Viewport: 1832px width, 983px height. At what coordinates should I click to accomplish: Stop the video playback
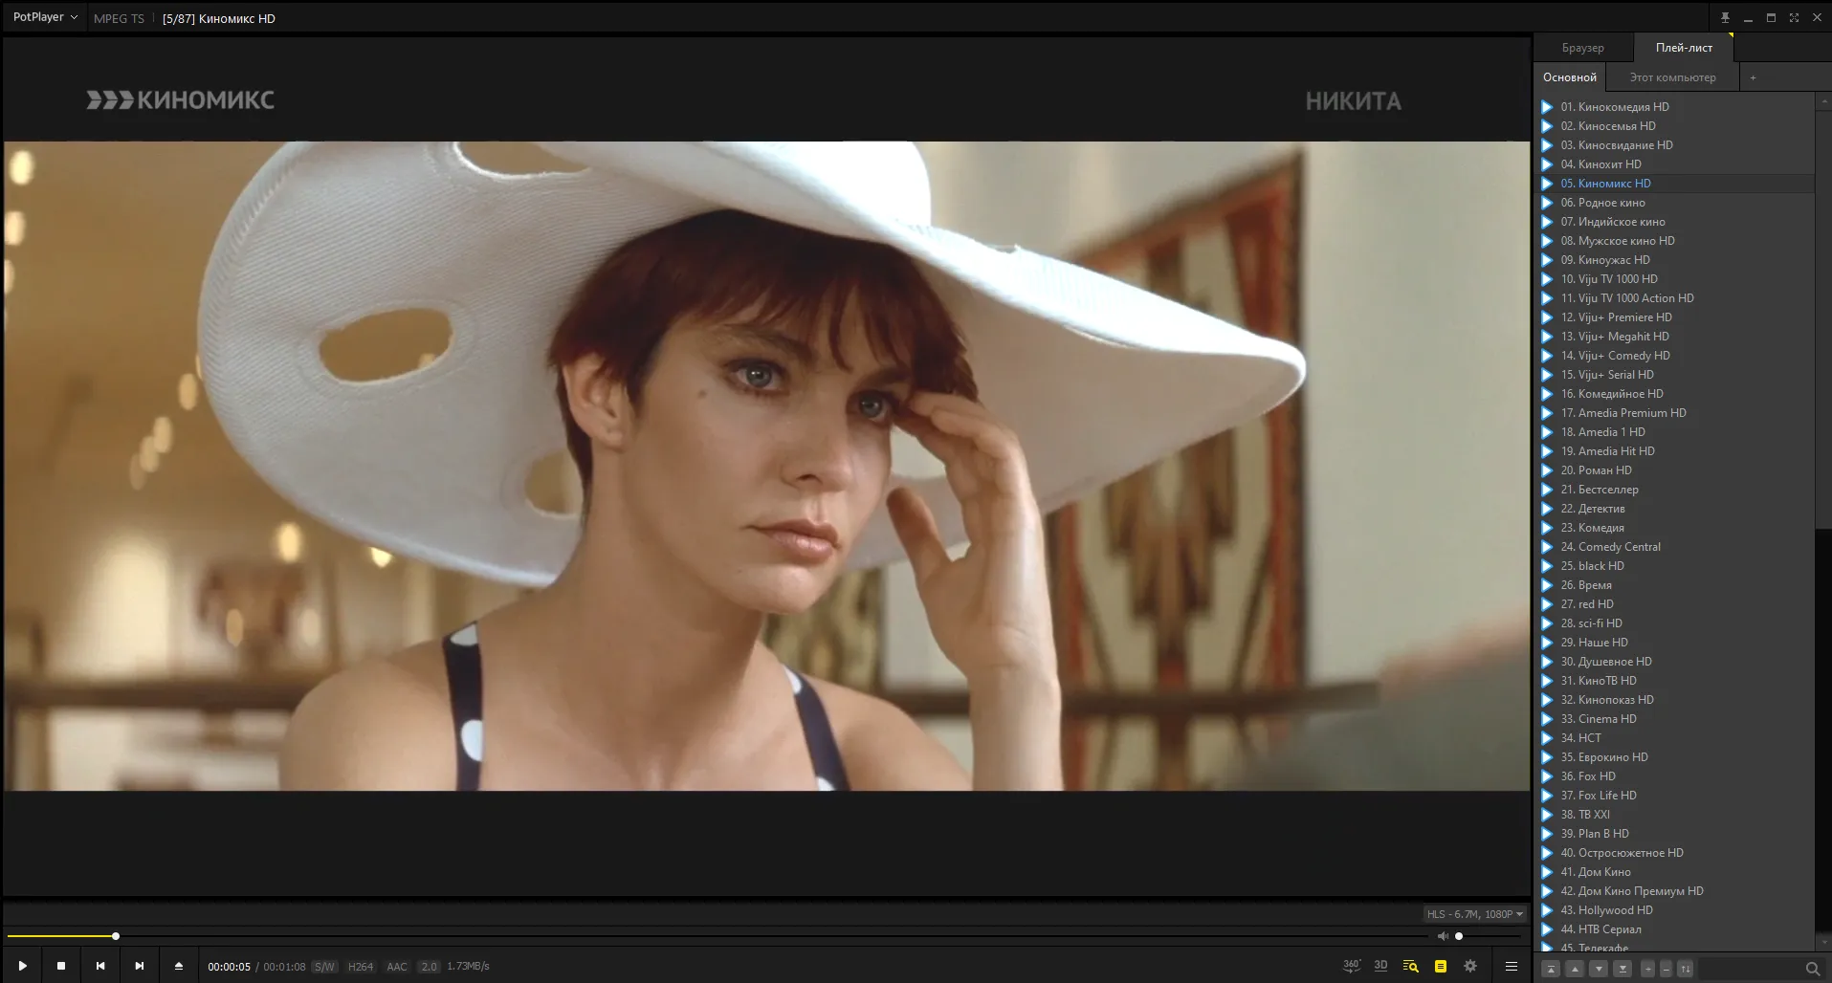[61, 966]
